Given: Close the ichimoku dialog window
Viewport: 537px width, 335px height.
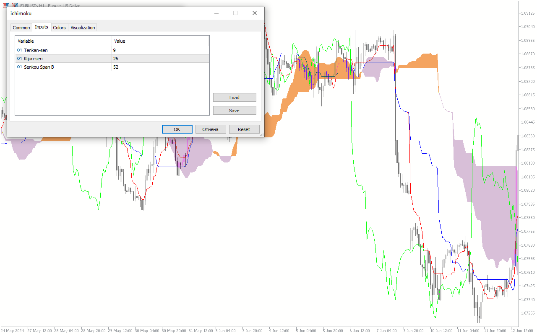Looking at the screenshot, I should point(254,13).
